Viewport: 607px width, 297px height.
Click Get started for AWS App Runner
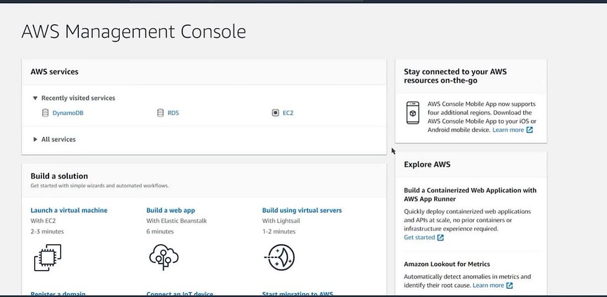click(419, 237)
